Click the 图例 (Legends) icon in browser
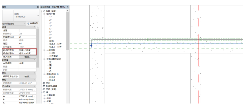 (x=44, y=83)
